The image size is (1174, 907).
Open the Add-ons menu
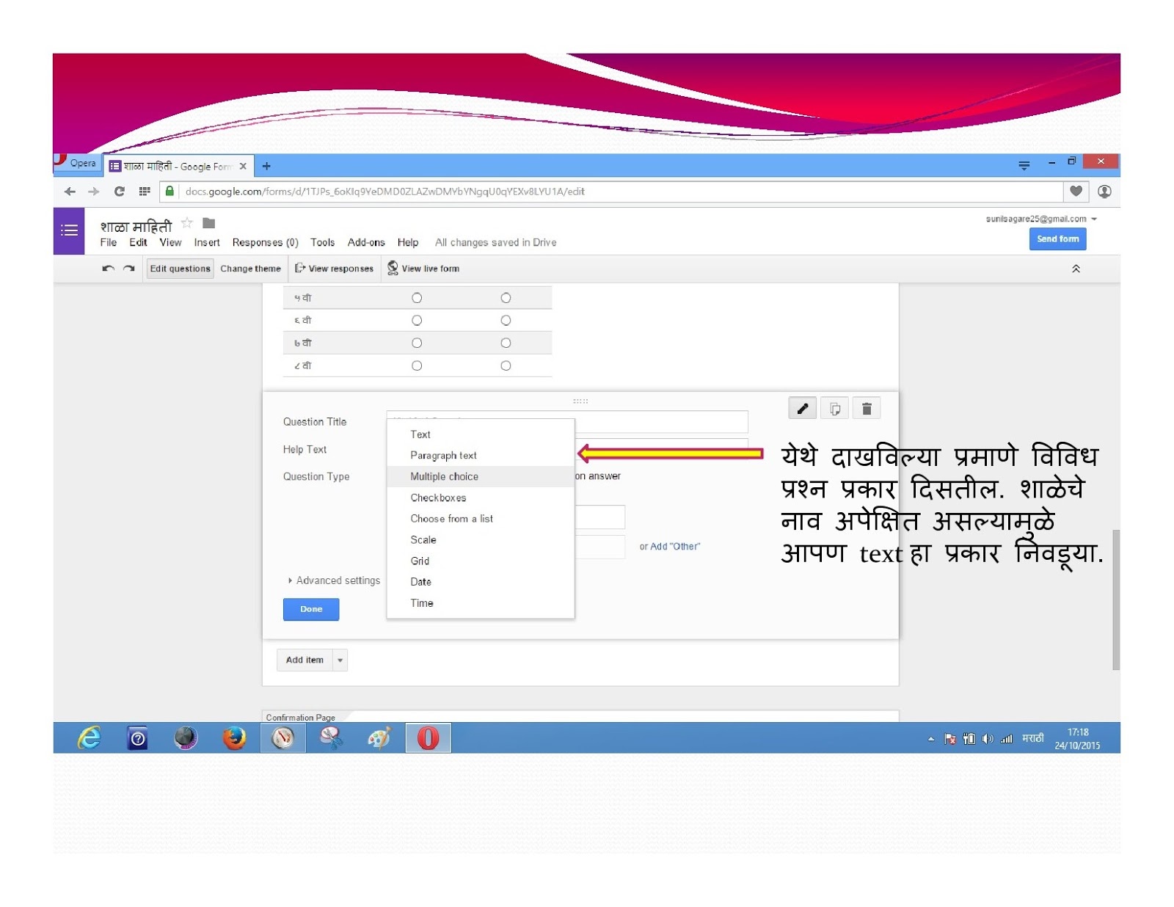coord(366,242)
